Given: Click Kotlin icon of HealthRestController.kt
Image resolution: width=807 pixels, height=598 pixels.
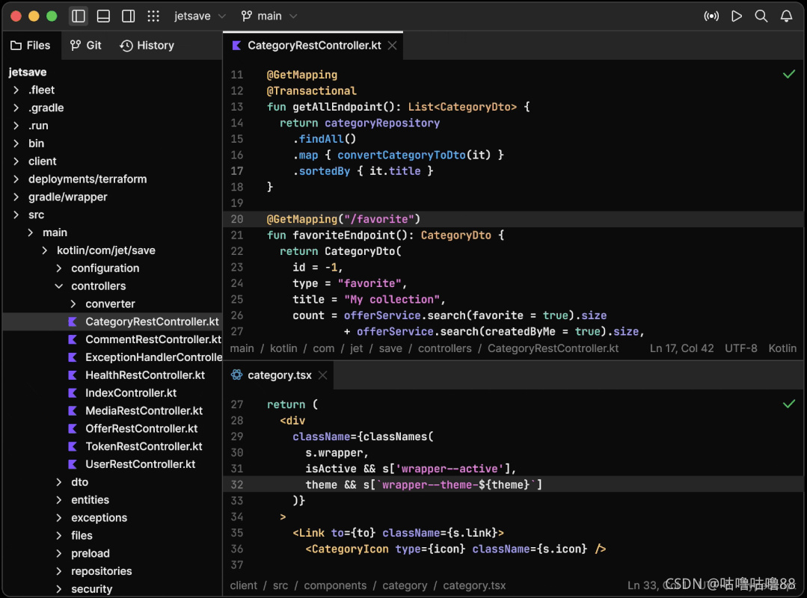Looking at the screenshot, I should click(73, 375).
